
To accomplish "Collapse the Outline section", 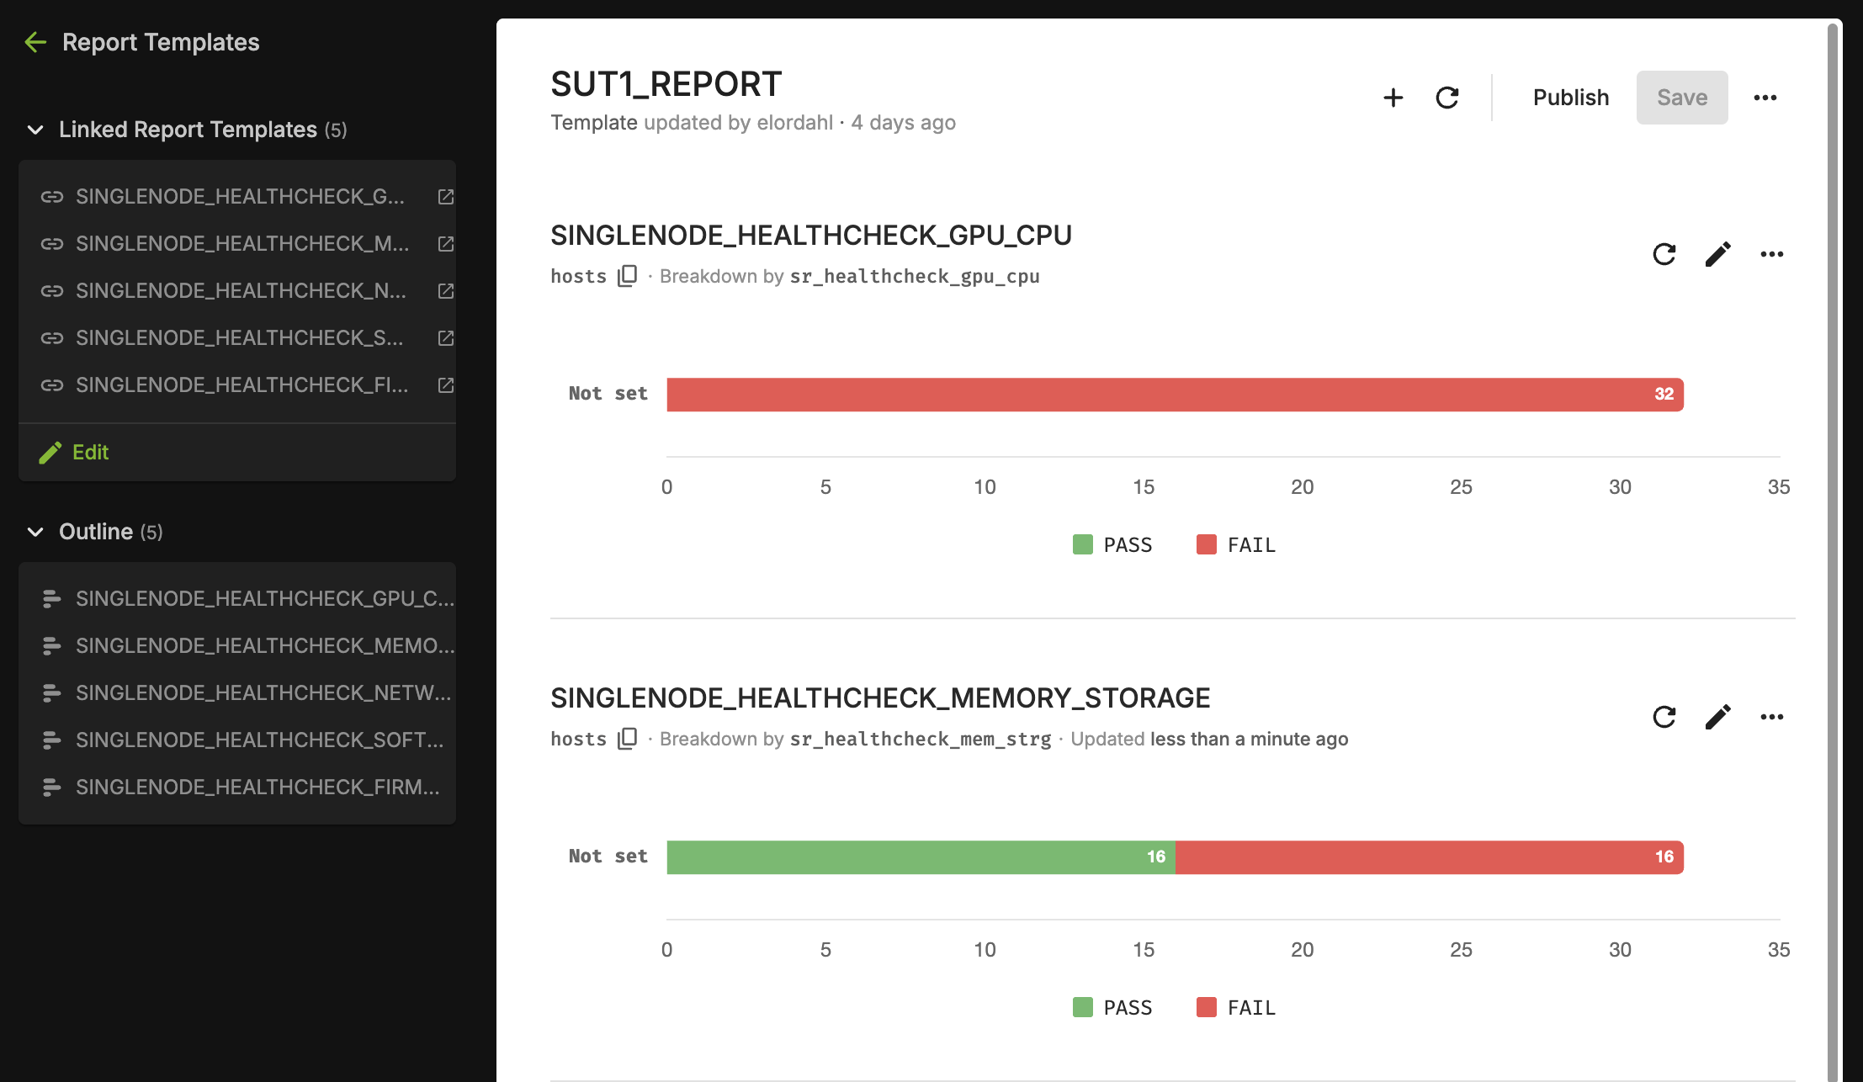I will point(35,532).
